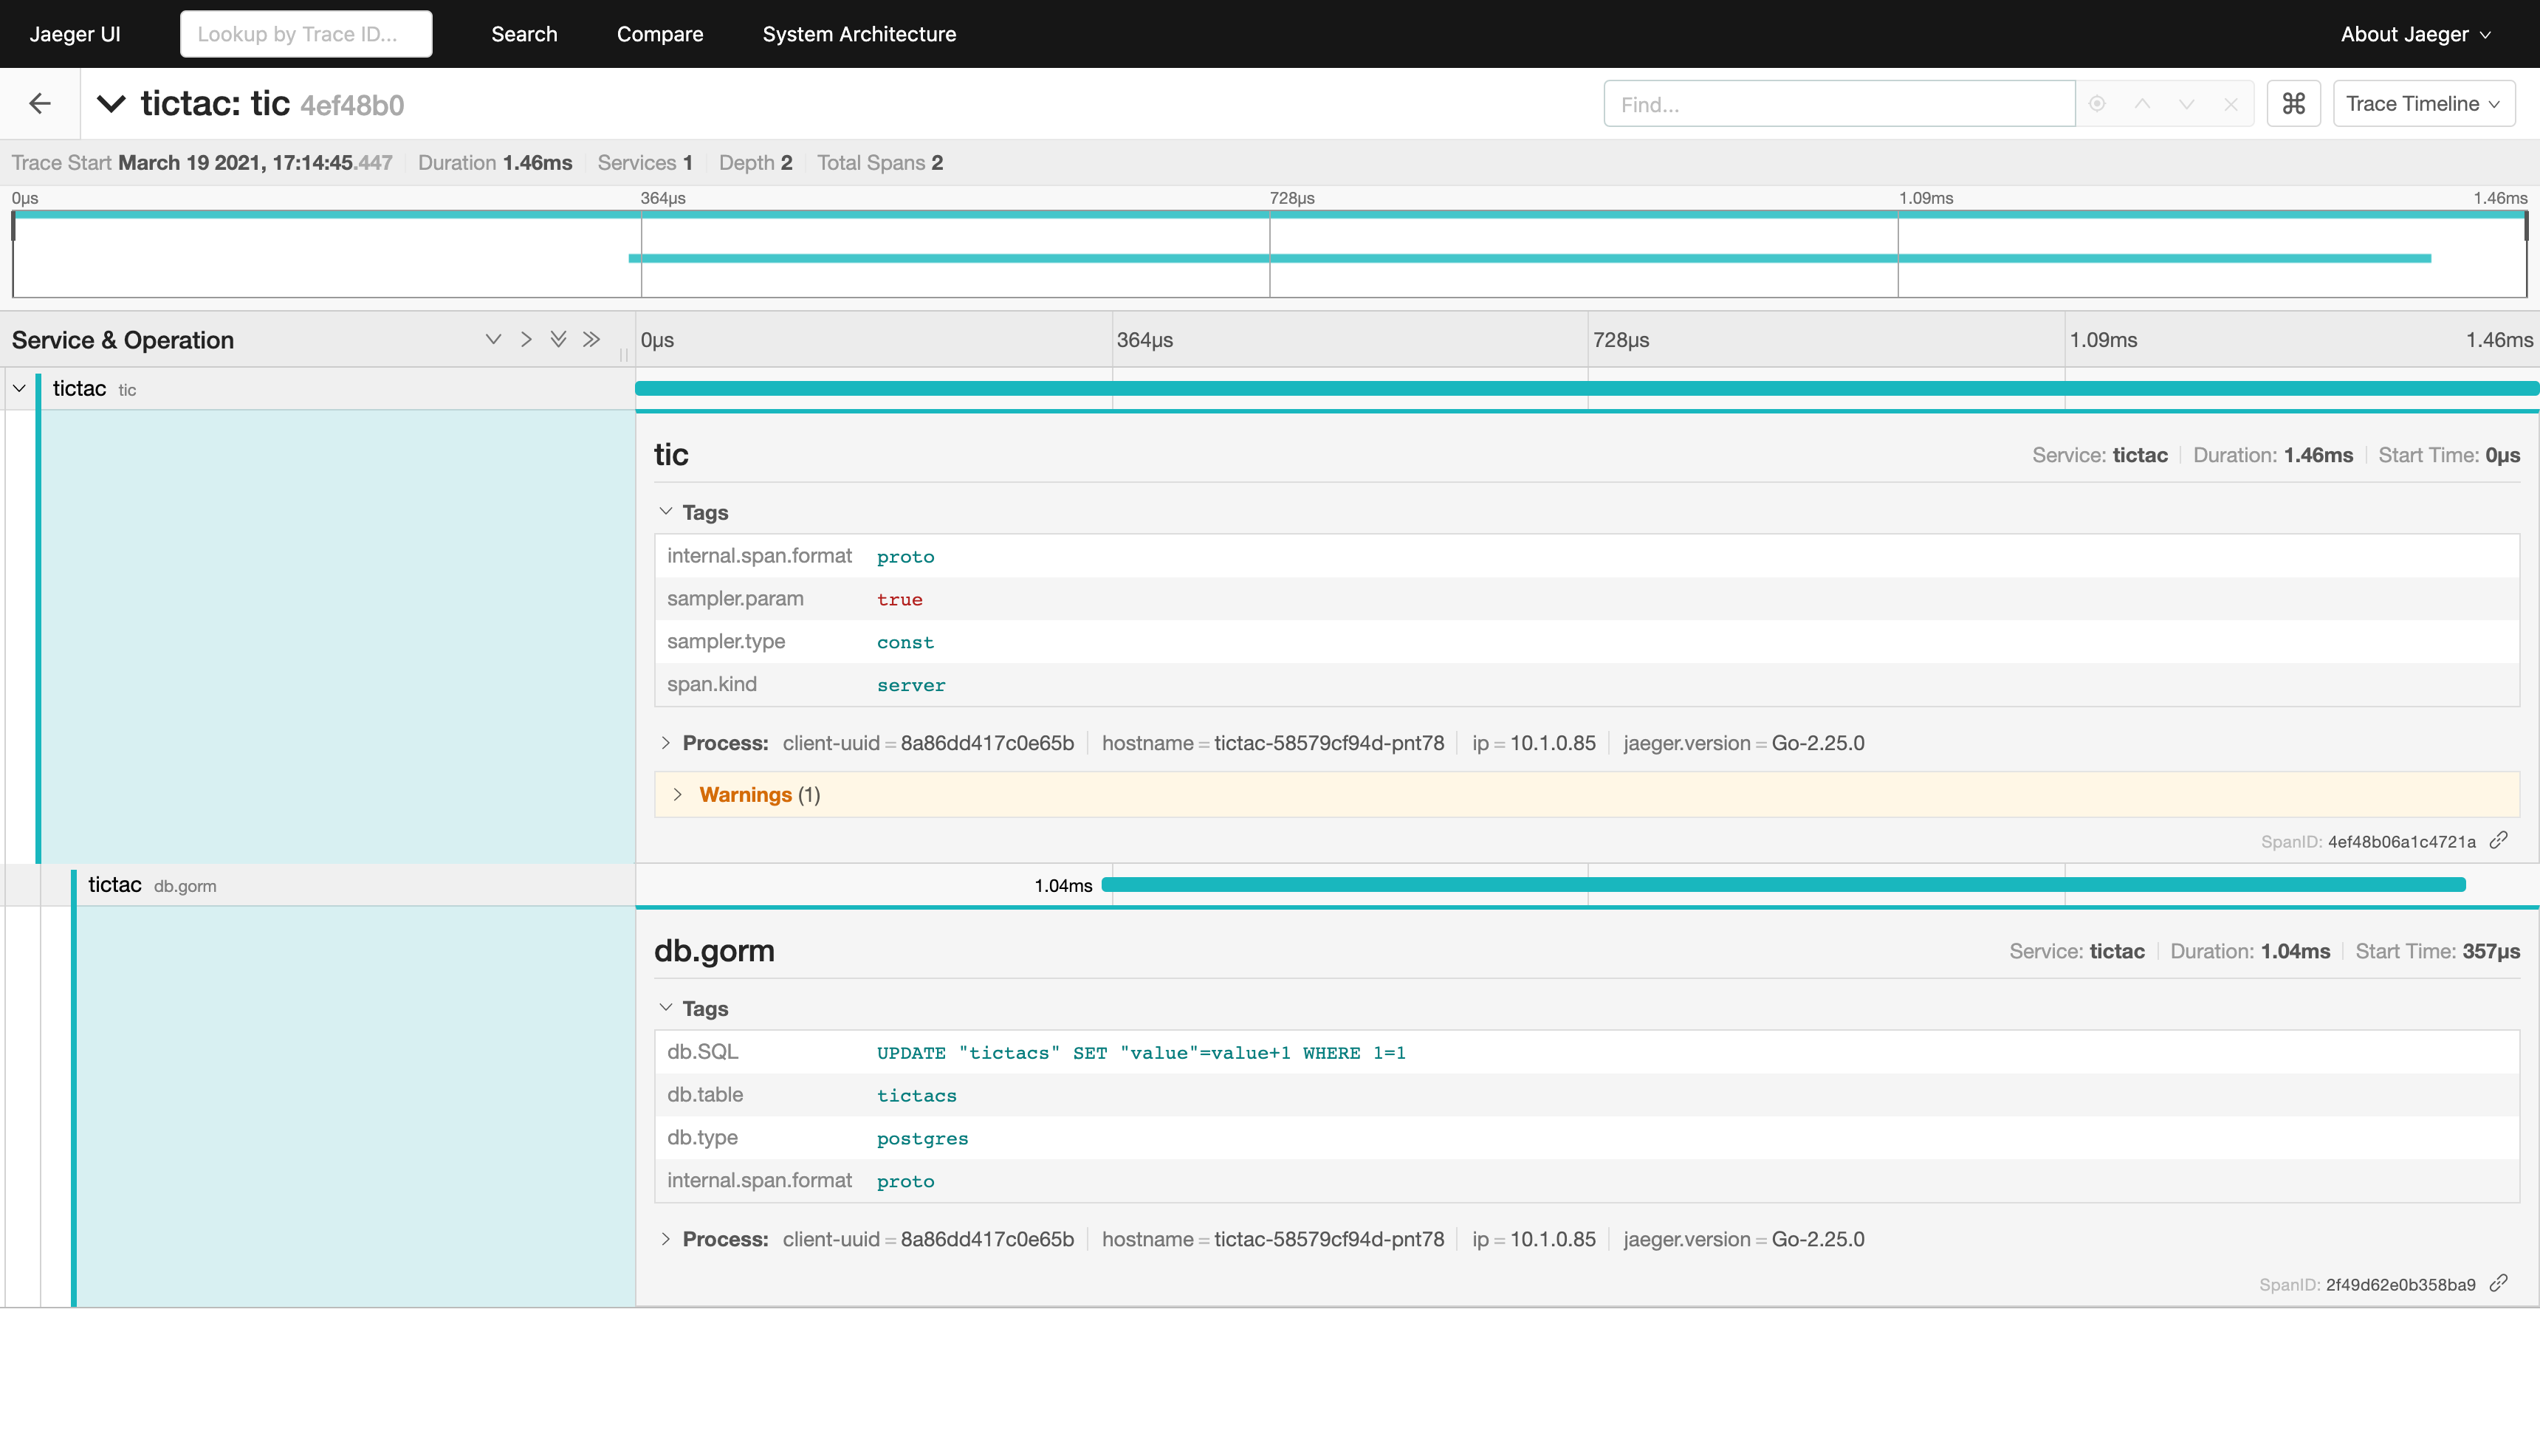Copy link icon for db.gorm SpanID

[2498, 1283]
